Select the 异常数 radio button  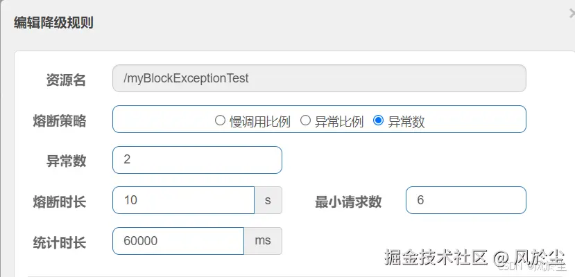click(378, 120)
